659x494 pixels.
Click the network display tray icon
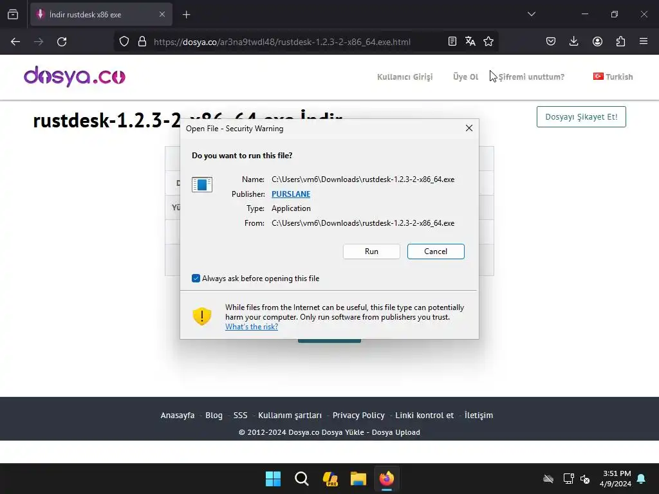click(x=569, y=479)
